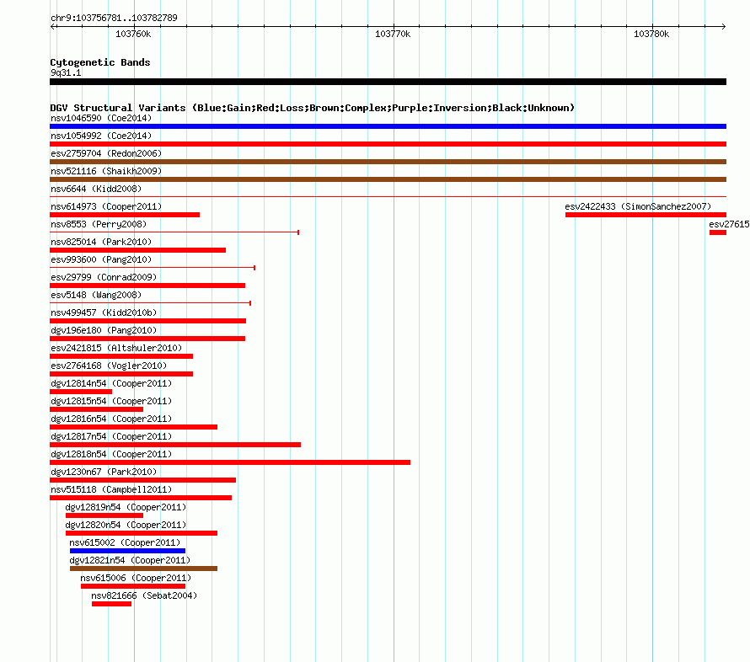Select the red nsv825014 variant bar
This screenshot has height=662, width=750.
137,250
